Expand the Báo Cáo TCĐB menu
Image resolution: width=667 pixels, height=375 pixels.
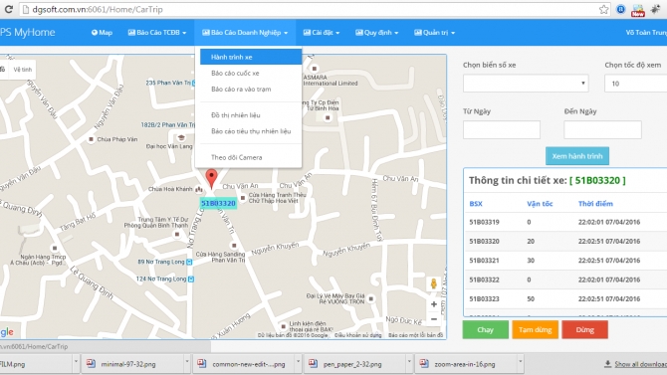[x=157, y=32]
